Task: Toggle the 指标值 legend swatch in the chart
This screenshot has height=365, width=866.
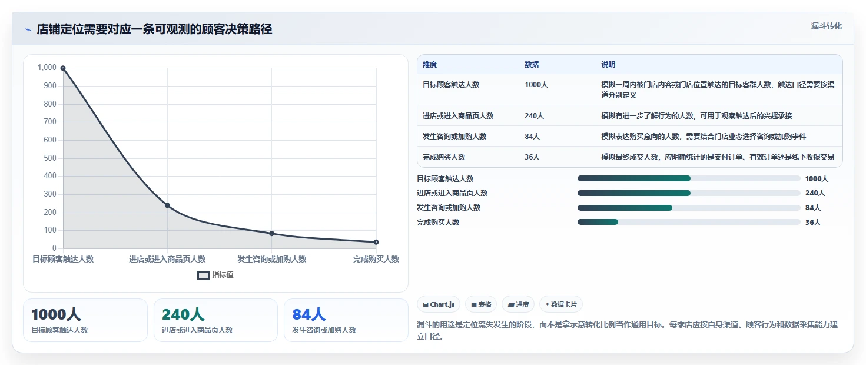Action: [203, 275]
